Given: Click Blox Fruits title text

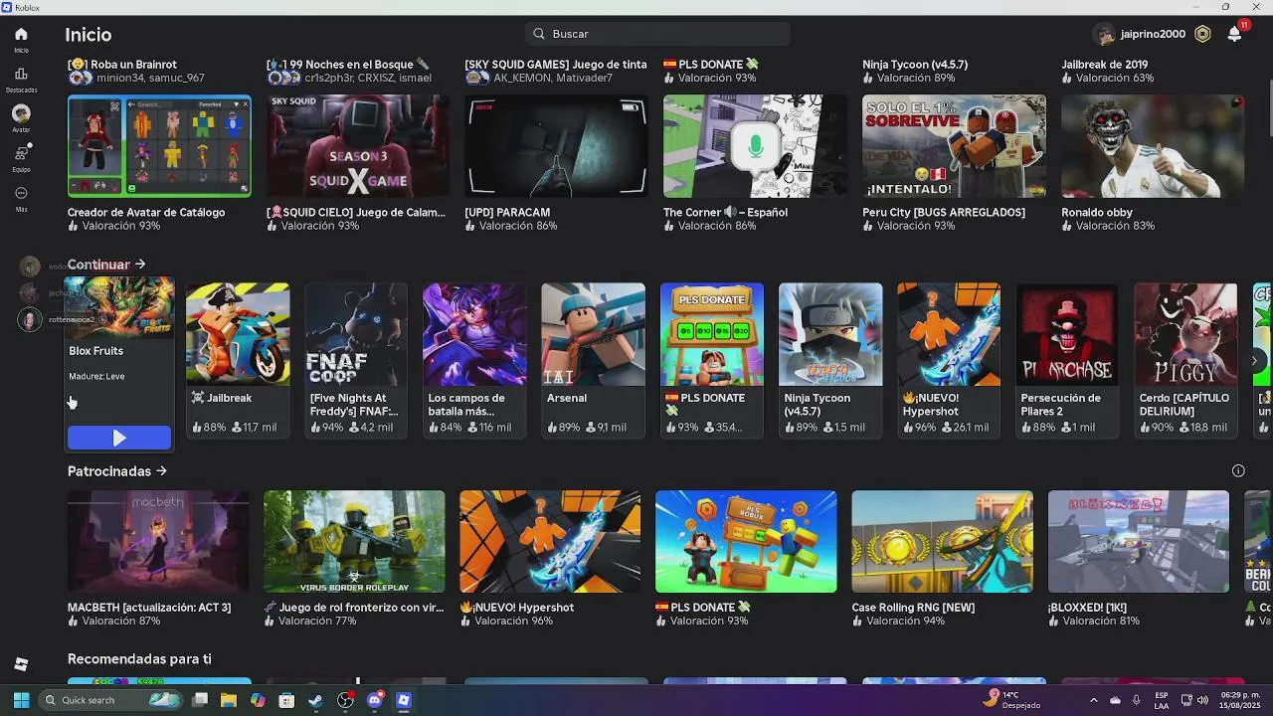Looking at the screenshot, I should [x=96, y=351].
